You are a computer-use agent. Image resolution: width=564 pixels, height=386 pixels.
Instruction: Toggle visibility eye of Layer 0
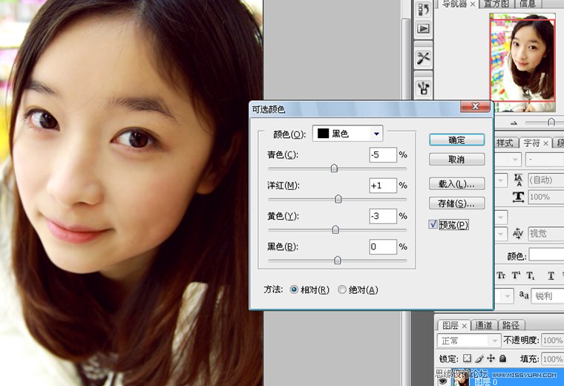coord(443,382)
